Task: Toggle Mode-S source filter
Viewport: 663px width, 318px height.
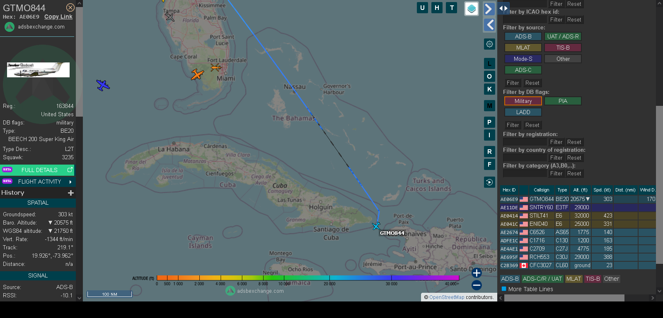Action: (523, 59)
